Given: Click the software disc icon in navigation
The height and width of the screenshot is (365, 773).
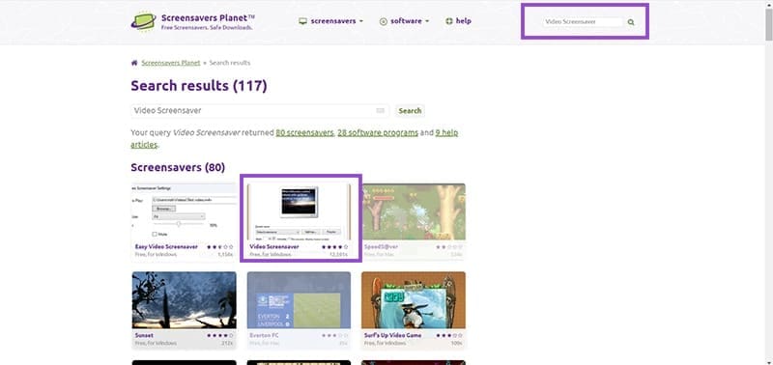Looking at the screenshot, I should pyautogui.click(x=383, y=21).
